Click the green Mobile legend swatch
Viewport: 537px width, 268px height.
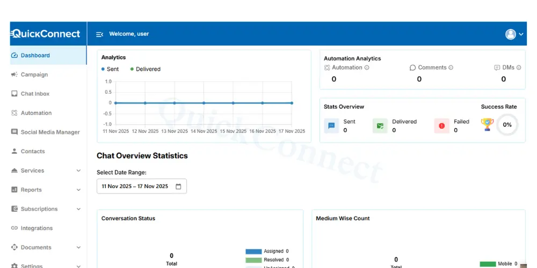pyautogui.click(x=488, y=264)
